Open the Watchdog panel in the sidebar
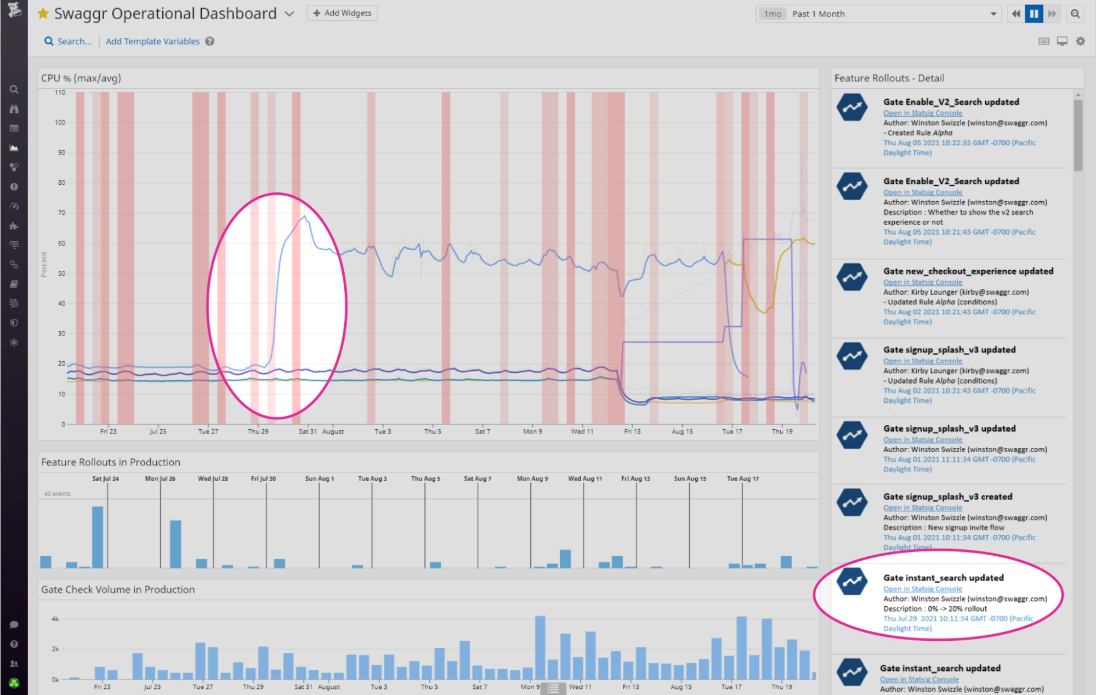The image size is (1096, 695). [14, 109]
